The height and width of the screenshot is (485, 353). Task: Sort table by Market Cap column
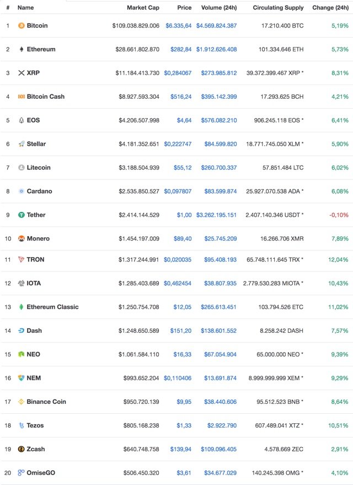point(143,8)
